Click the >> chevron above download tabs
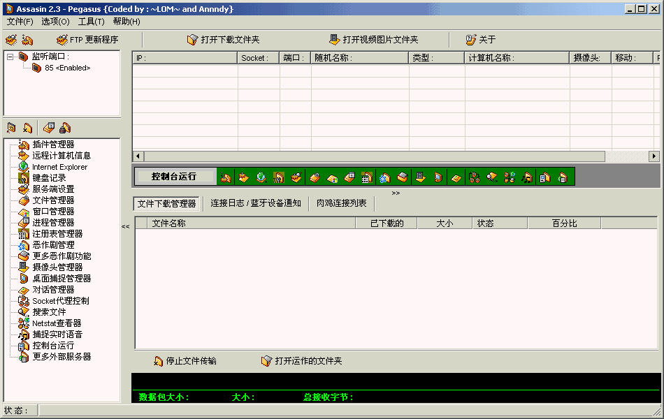Screen dimensions: 664x419 click(396, 191)
